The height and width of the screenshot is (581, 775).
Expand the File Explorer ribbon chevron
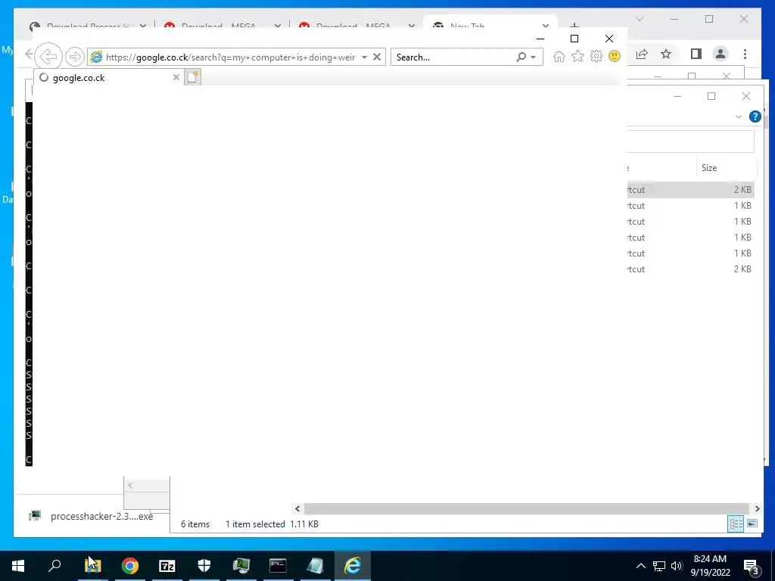coord(739,117)
